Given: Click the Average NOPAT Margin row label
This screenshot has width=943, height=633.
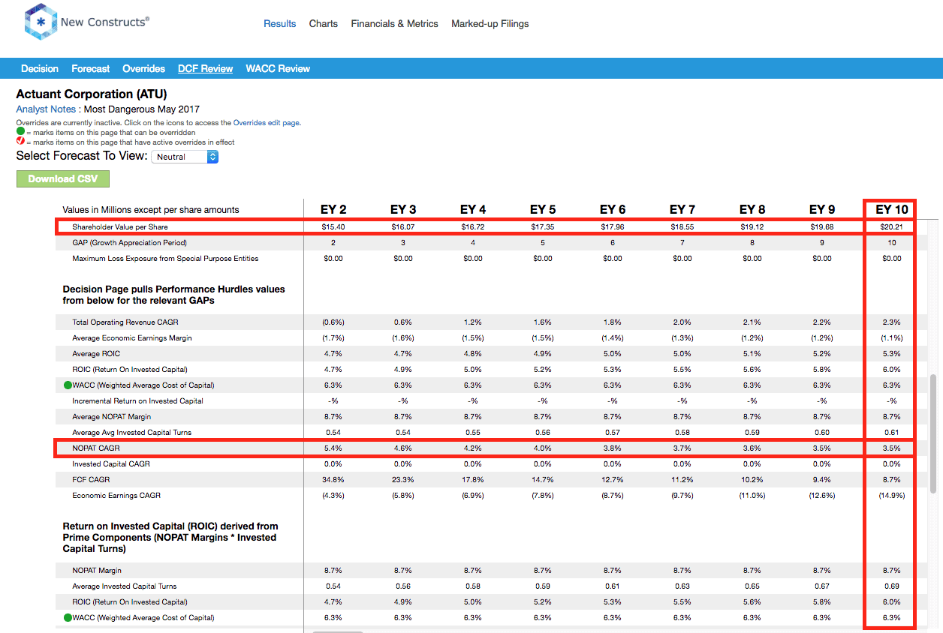Looking at the screenshot, I should pyautogui.click(x=111, y=417).
